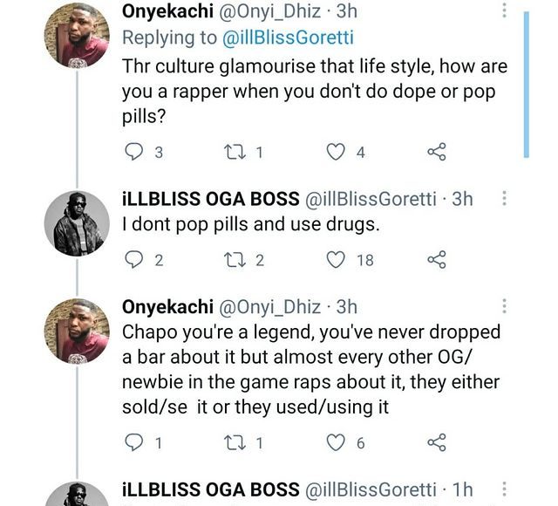View iLLBLISS OGA BOSS profile picture
Image resolution: width=558 pixels, height=506 pixels.
(77, 222)
